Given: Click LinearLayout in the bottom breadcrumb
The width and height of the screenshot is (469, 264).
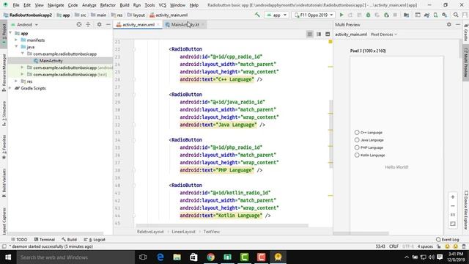Looking at the screenshot, I should [x=183, y=232].
